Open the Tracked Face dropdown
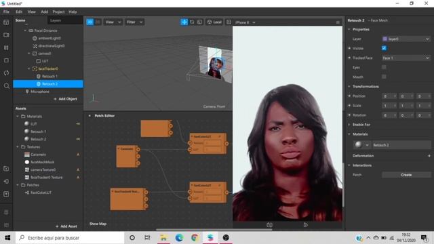Screen dimensions: 434x244 [406, 58]
